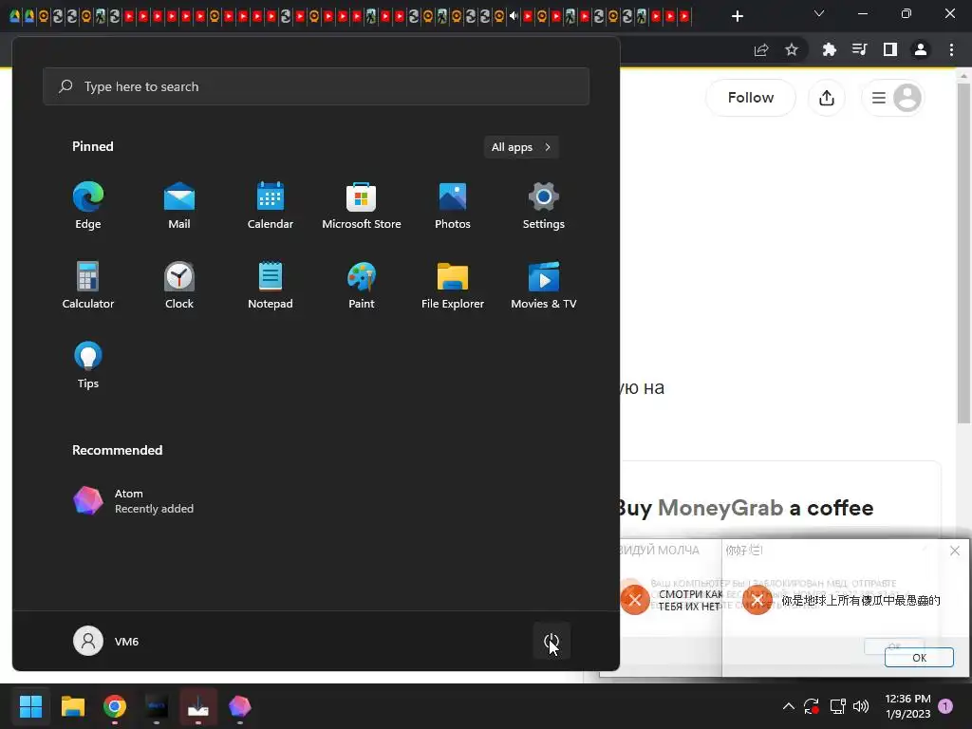This screenshot has width=972, height=729.
Task: Open Microsoft Store
Action: pyautogui.click(x=362, y=206)
